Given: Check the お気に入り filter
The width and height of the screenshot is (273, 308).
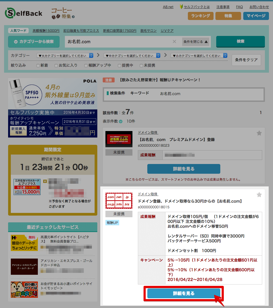Looking at the screenshot, I should pyautogui.click(x=56, y=66).
